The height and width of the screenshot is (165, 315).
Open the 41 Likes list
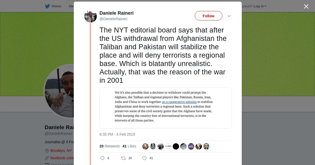point(129,146)
